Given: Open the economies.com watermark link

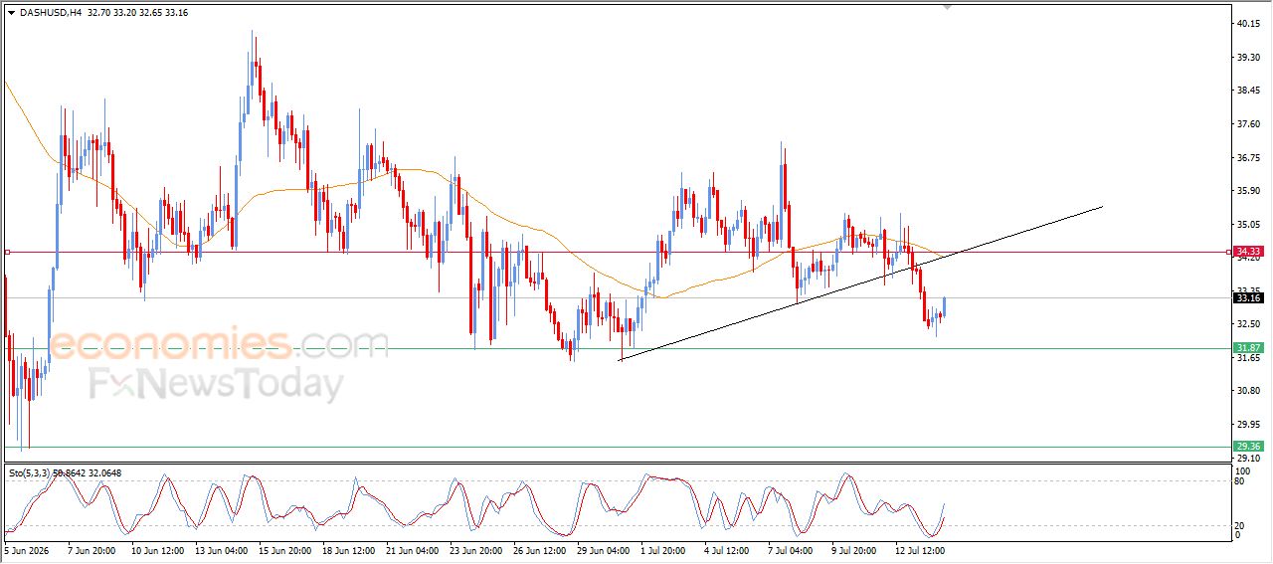Looking at the screenshot, I should (219, 344).
